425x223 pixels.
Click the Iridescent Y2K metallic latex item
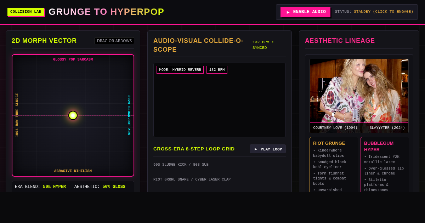coord(382,159)
